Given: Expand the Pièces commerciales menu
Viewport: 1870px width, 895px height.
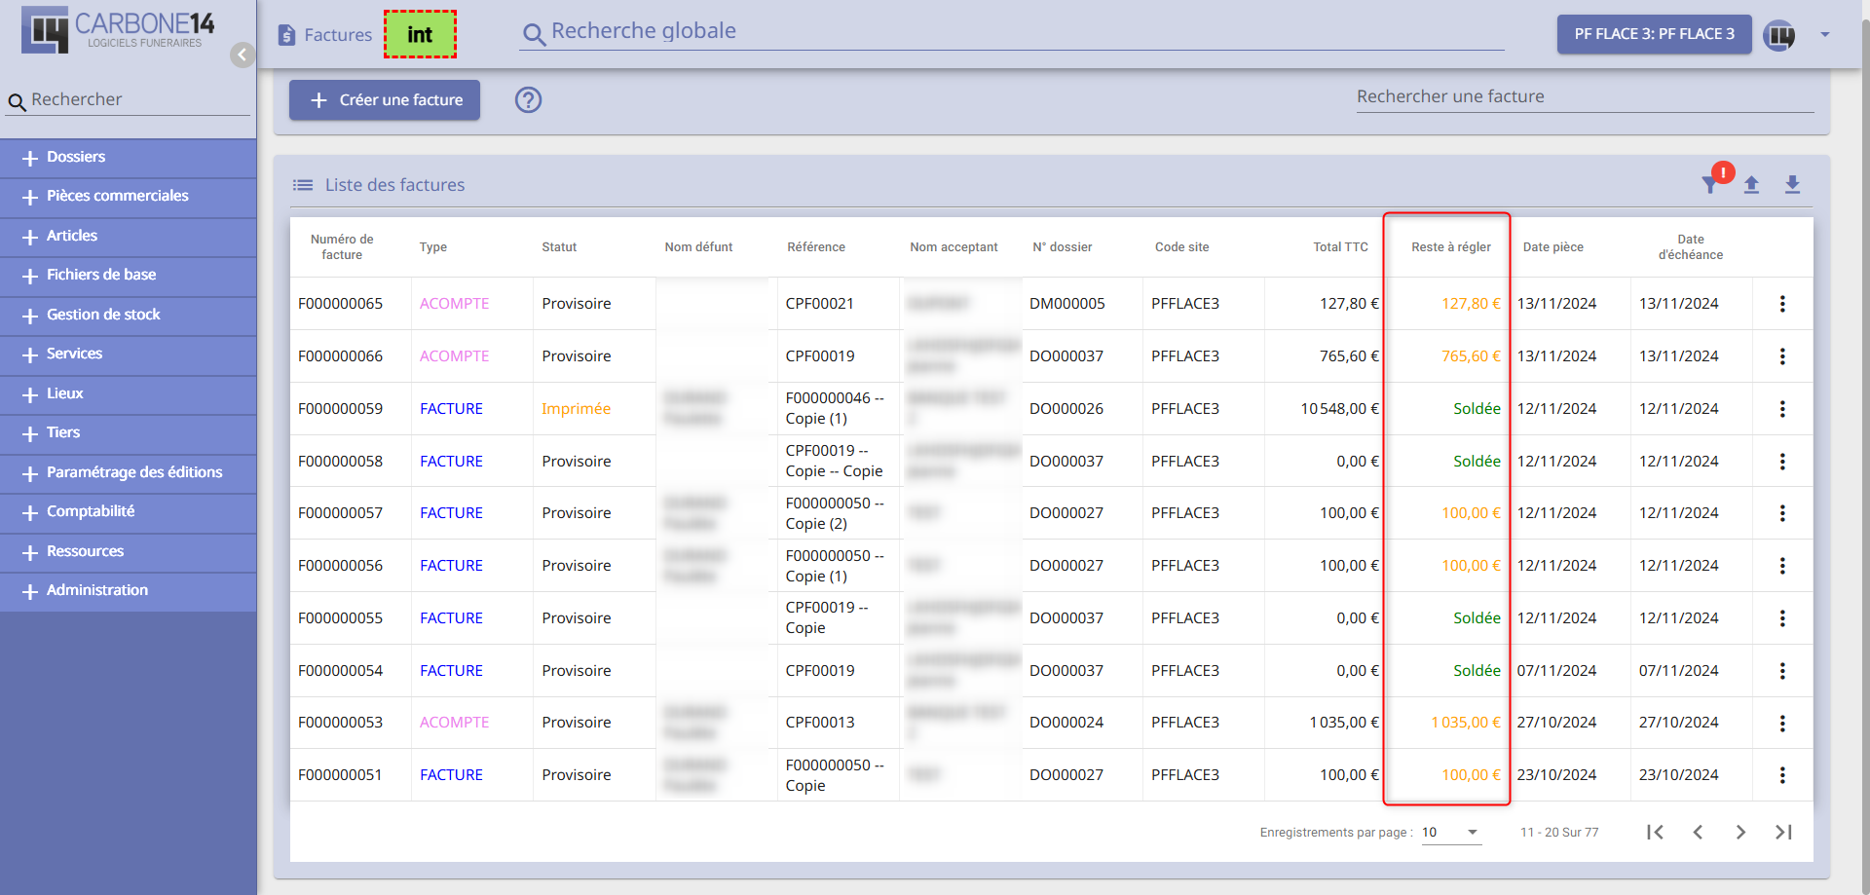Looking at the screenshot, I should point(129,197).
